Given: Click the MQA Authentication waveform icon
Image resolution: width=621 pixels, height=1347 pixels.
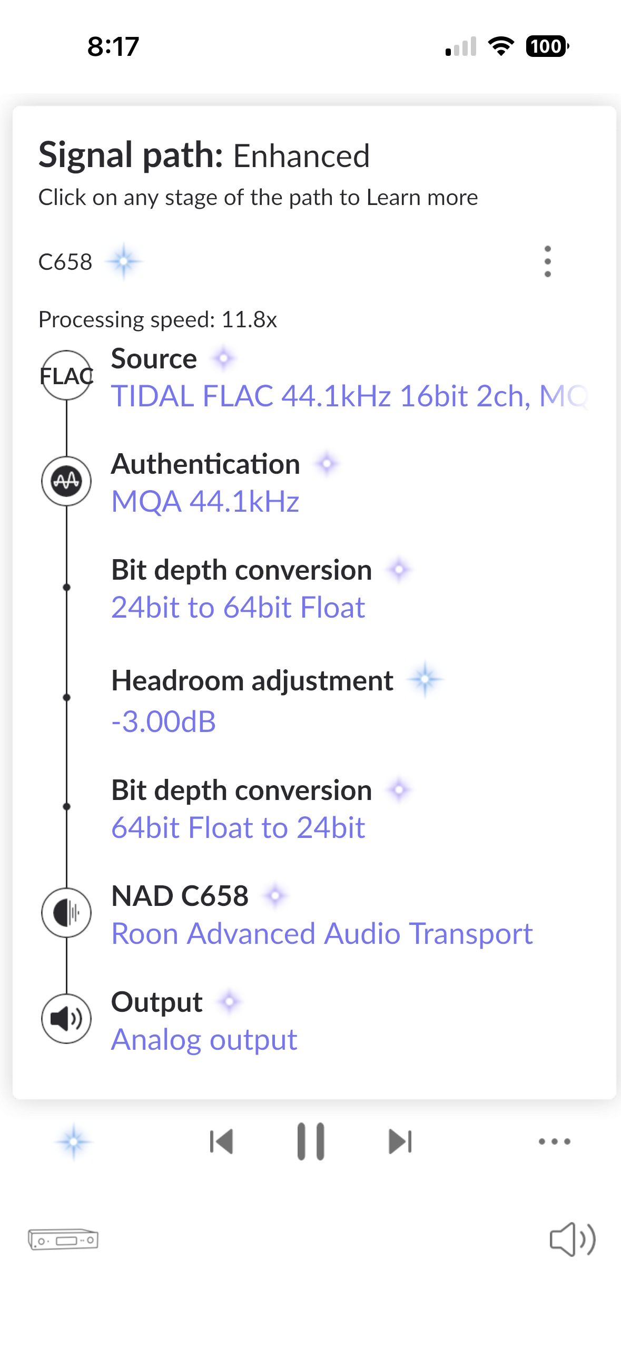Looking at the screenshot, I should click(66, 481).
